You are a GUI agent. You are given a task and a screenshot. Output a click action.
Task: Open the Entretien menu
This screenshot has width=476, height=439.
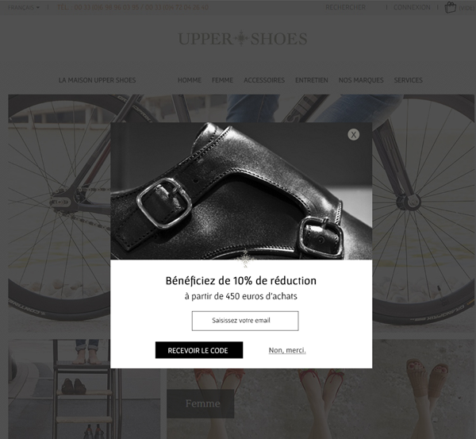tap(312, 80)
